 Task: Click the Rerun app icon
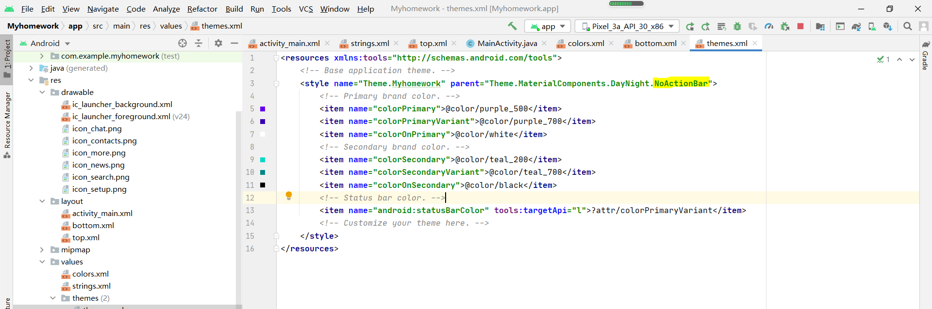click(x=690, y=26)
